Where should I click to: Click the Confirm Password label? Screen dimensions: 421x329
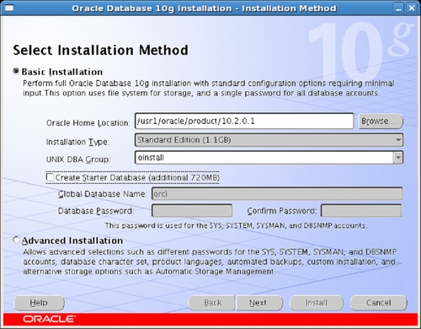[282, 211]
